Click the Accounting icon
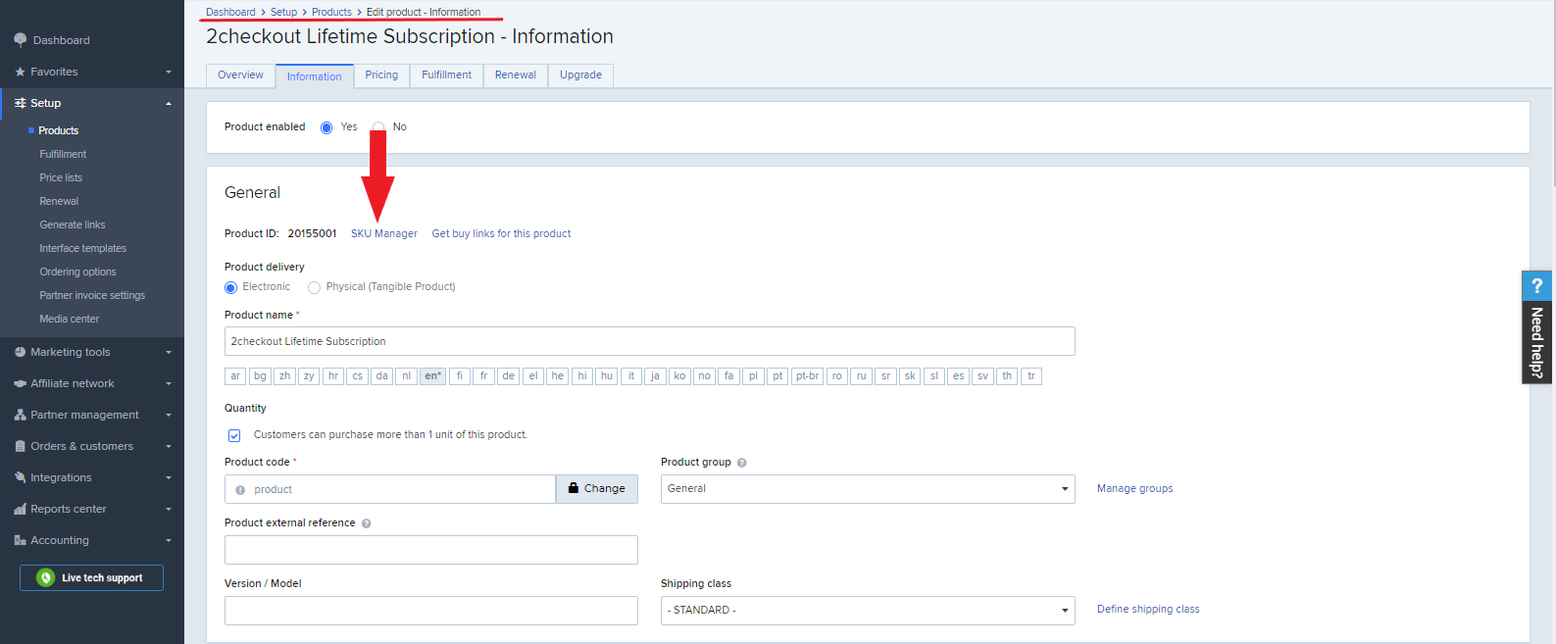 21,540
